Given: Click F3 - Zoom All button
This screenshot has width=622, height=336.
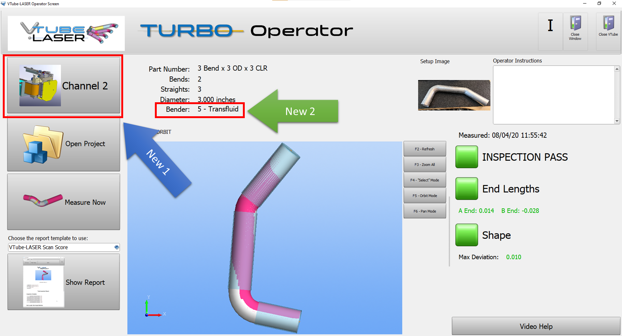Looking at the screenshot, I should coord(425,164).
